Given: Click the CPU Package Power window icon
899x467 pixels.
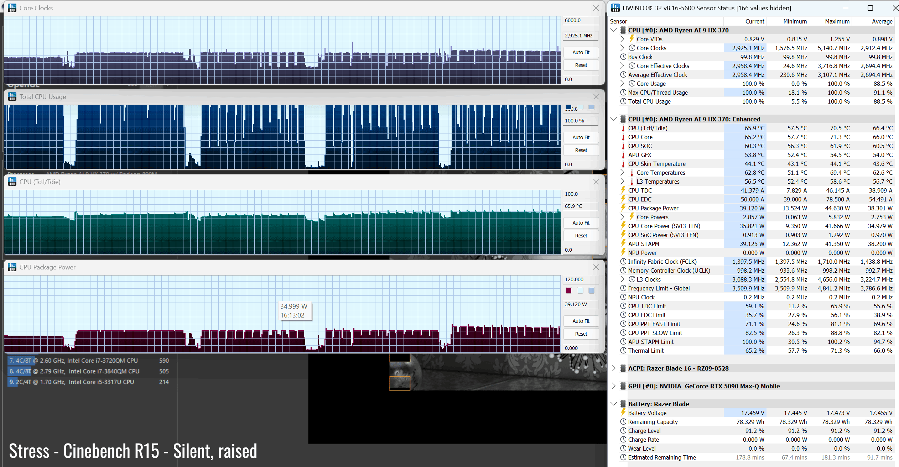Looking at the screenshot, I should coord(12,267).
